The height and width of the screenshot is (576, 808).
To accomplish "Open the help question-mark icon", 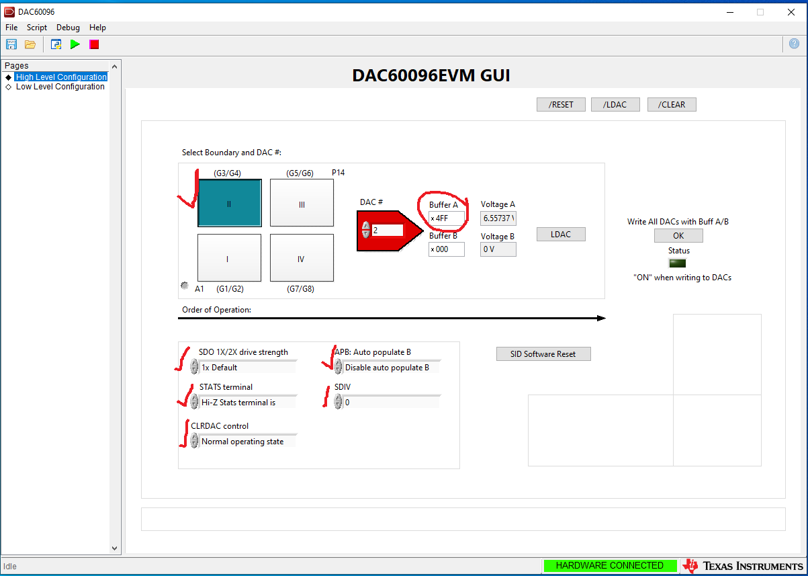I will pos(795,44).
